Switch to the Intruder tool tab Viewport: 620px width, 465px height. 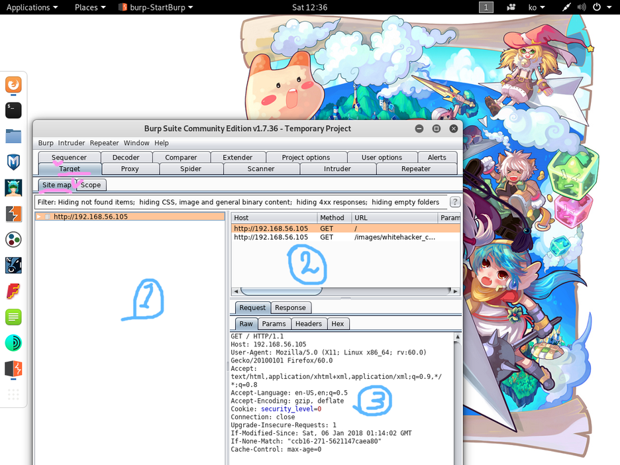[337, 169]
